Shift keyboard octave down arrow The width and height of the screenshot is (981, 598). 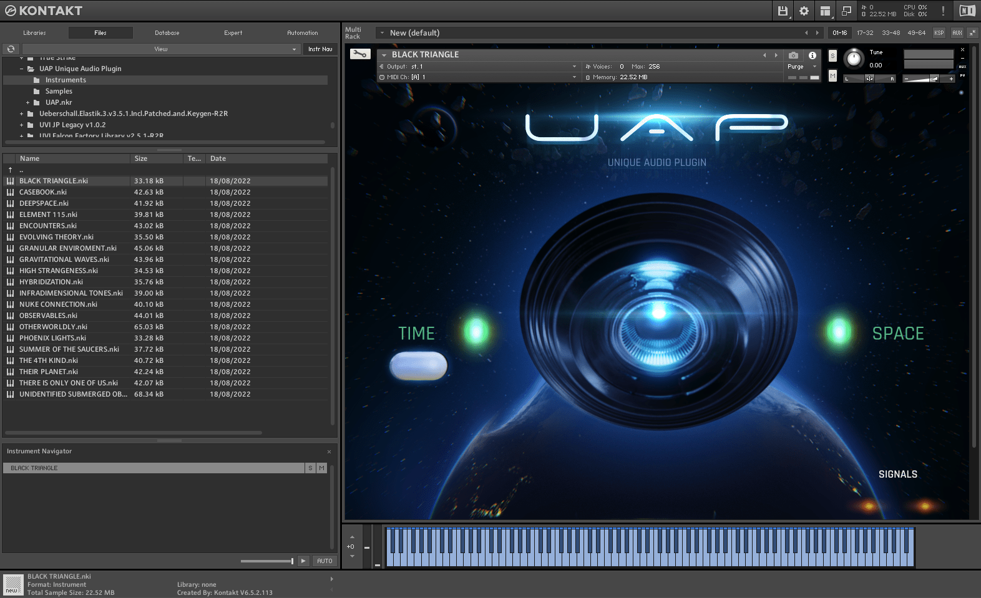pos(352,556)
